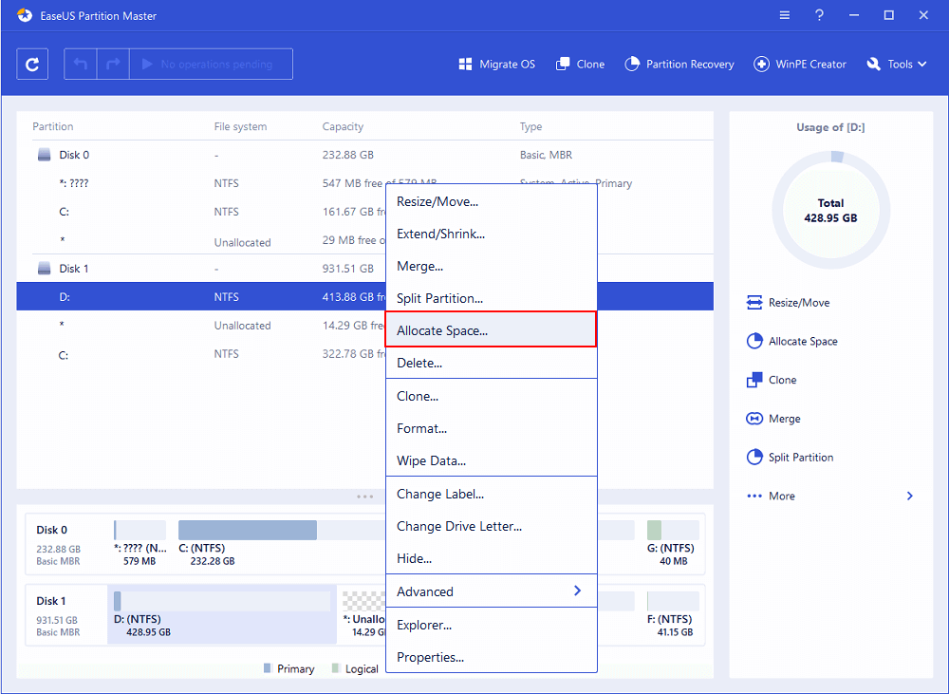The image size is (949, 694).
Task: Choose Wipe Data... from the context menu
Action: point(492,460)
